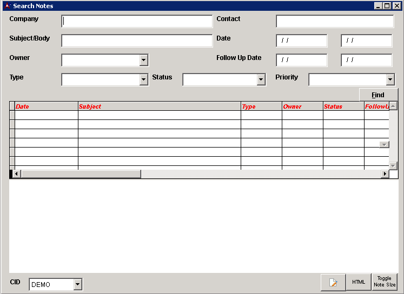The height and width of the screenshot is (294, 404).
Task: Click the first Date range field
Action: tap(301, 41)
